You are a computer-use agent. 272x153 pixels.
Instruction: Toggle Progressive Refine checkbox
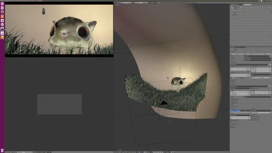click(x=231, y=120)
